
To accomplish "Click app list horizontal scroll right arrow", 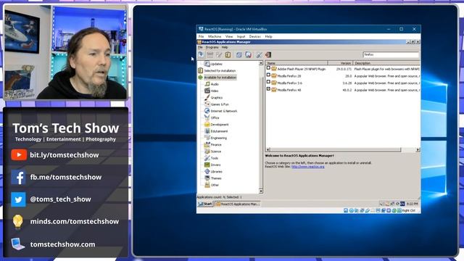I will pos(418,150).
